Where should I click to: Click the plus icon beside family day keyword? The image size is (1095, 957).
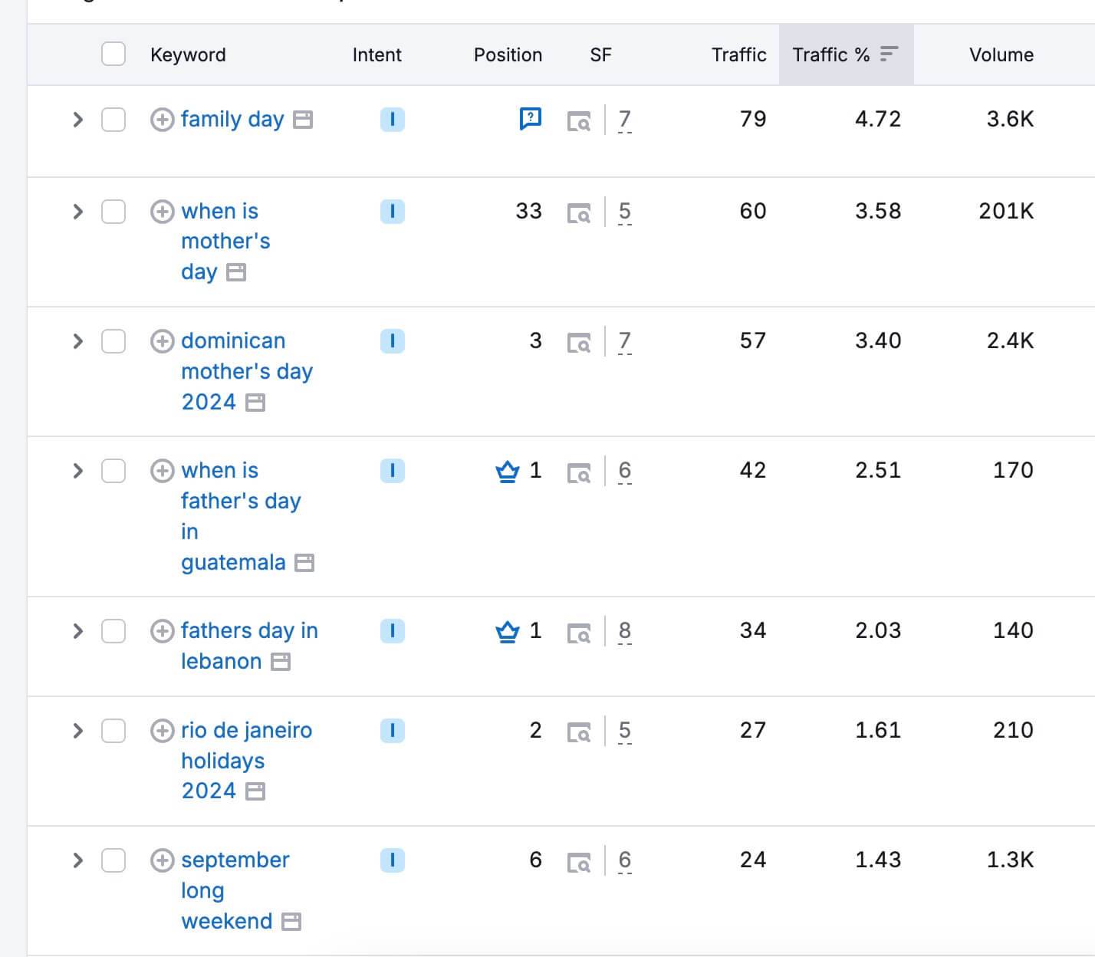click(x=162, y=120)
